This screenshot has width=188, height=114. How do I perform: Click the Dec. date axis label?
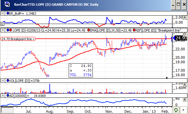pyautogui.click(x=128, y=112)
